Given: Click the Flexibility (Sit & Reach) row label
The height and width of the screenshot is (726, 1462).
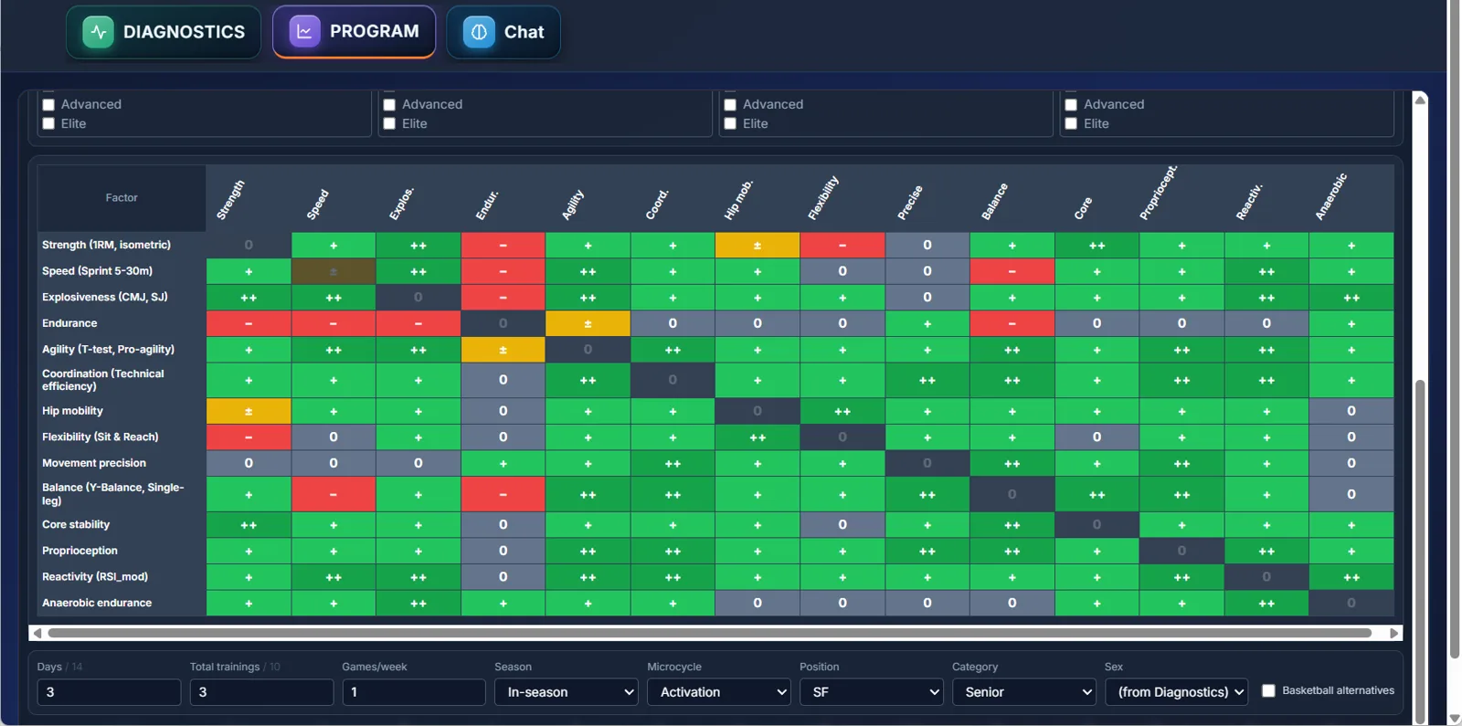Looking at the screenshot, I should [101, 437].
